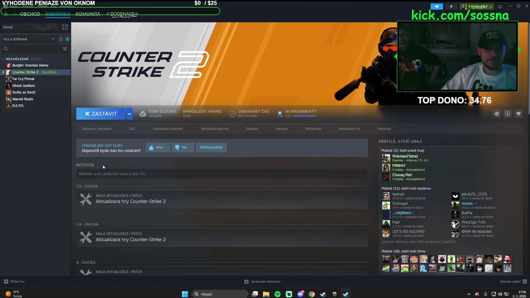Open Komunitní centrum
This screenshot has height=298, width=530.
[168, 129]
